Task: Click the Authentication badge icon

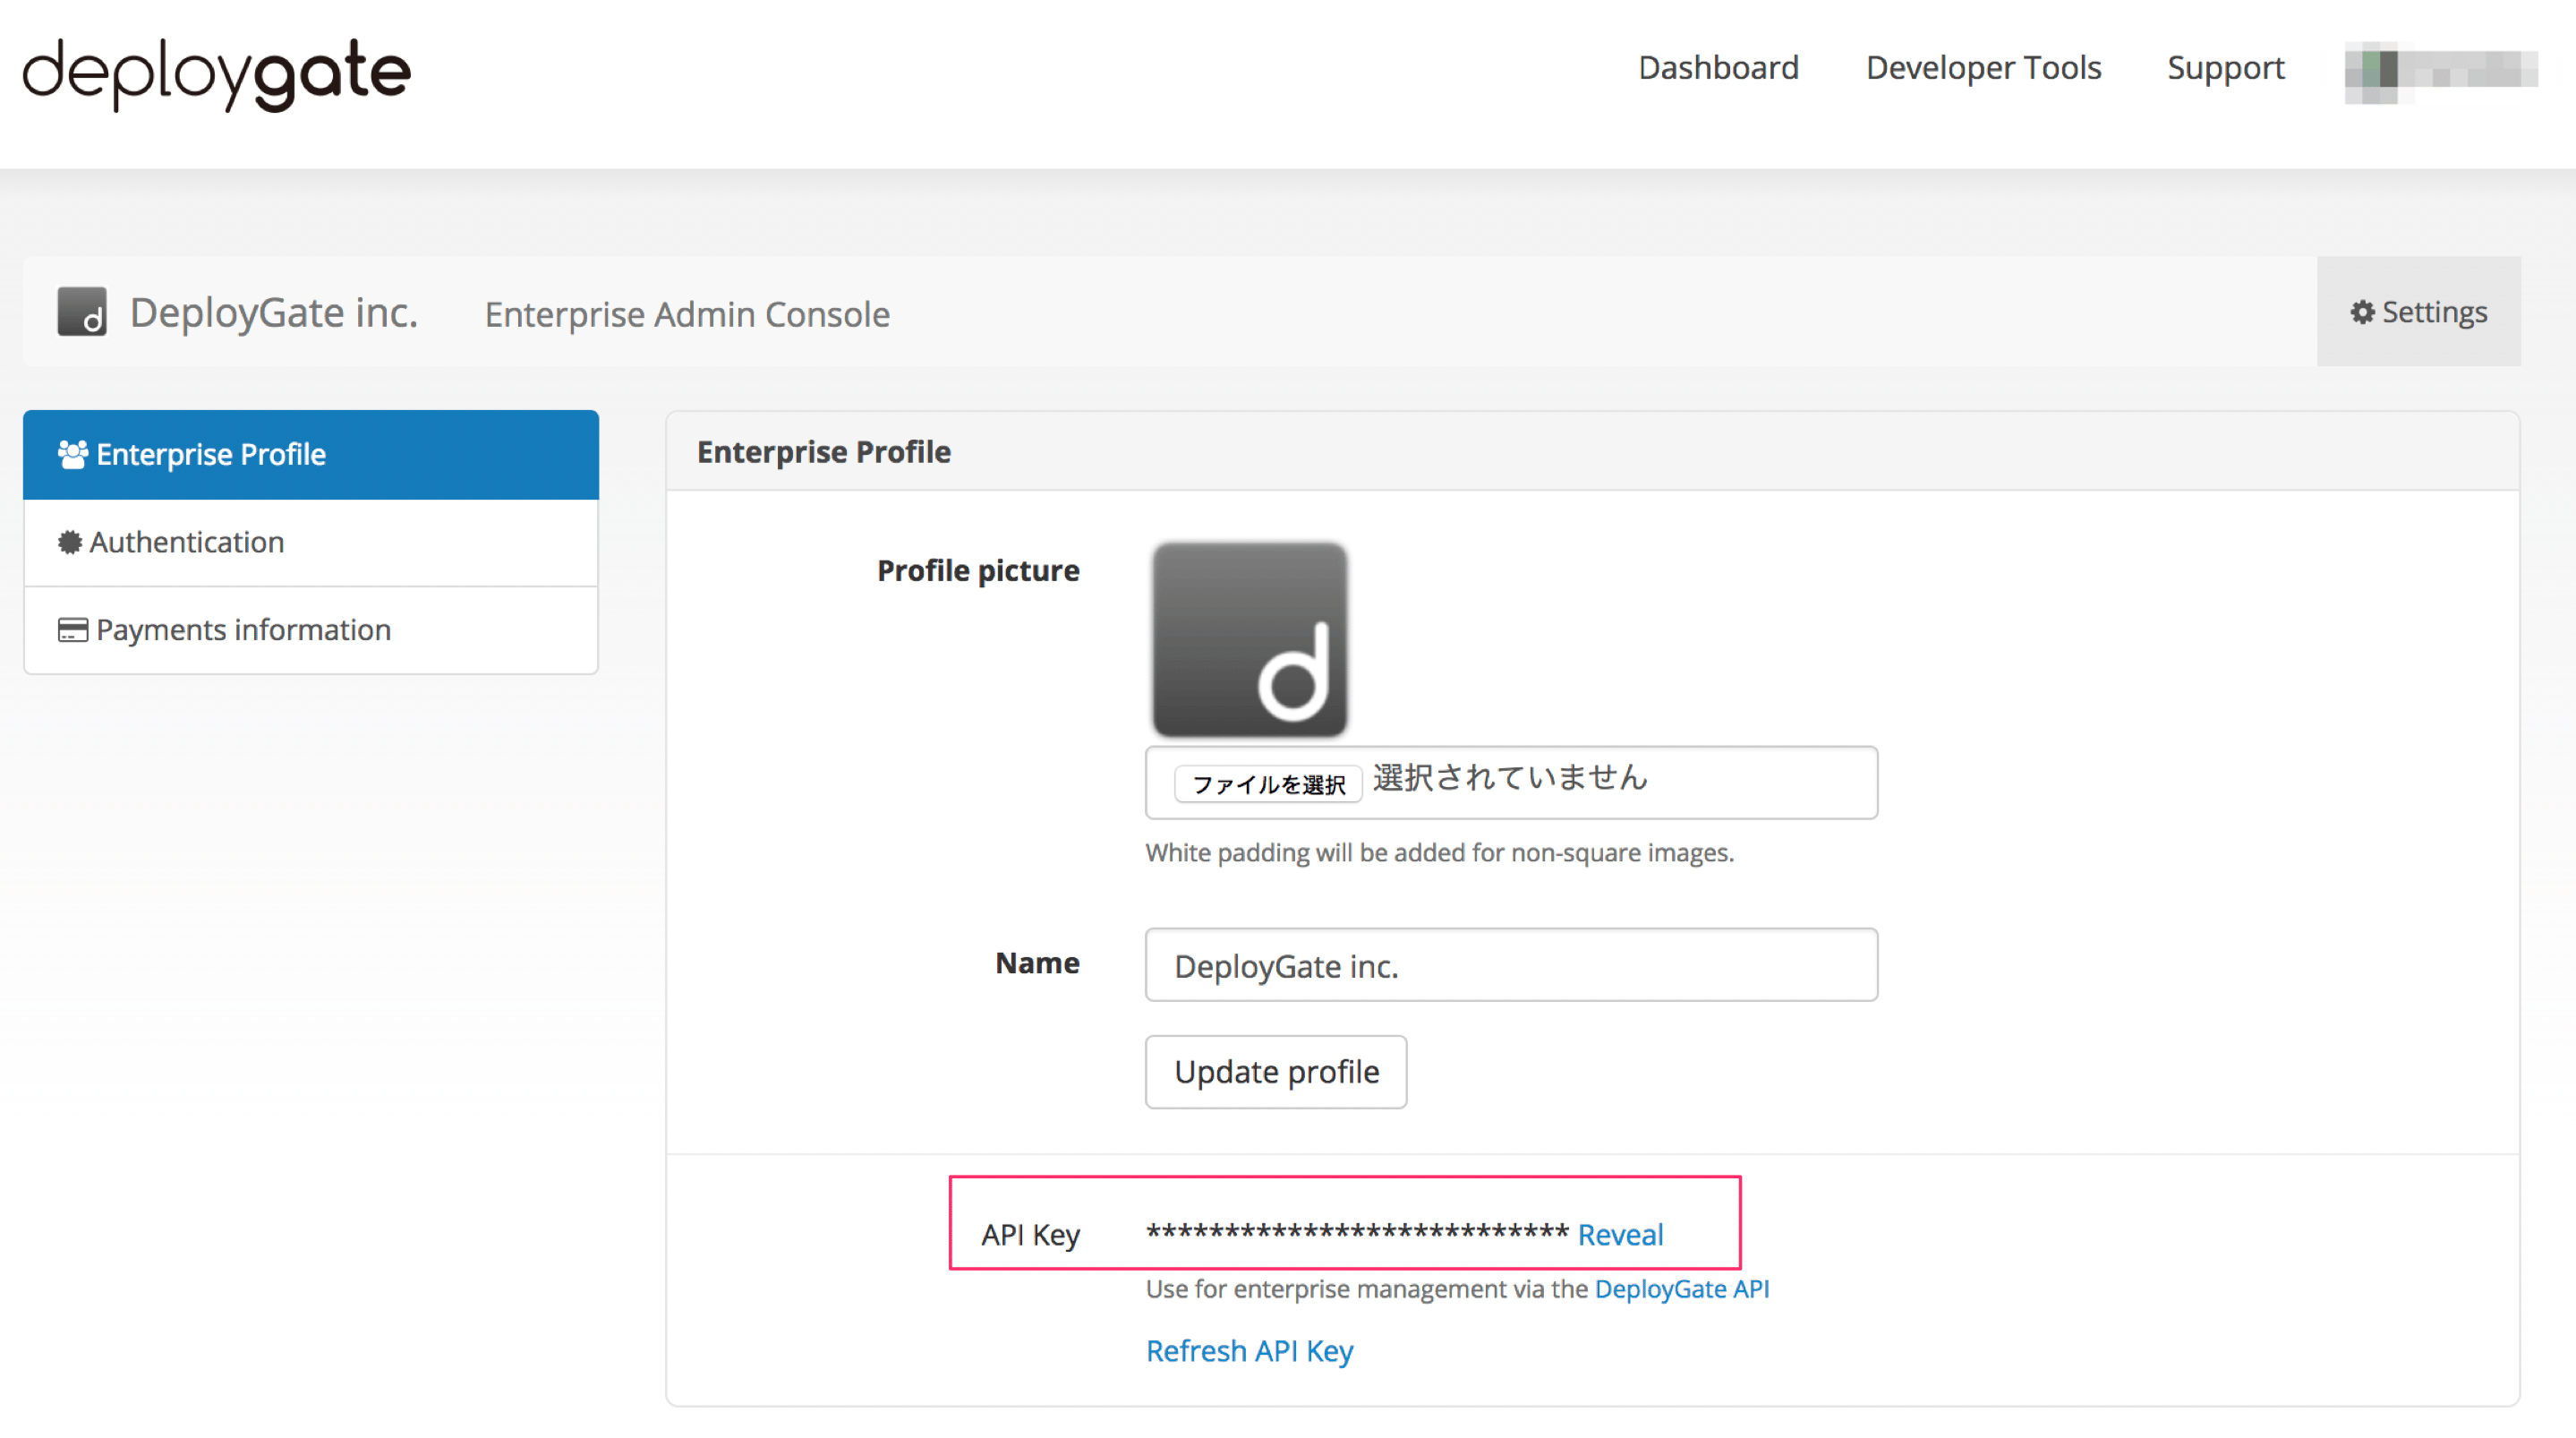Action: click(x=69, y=543)
